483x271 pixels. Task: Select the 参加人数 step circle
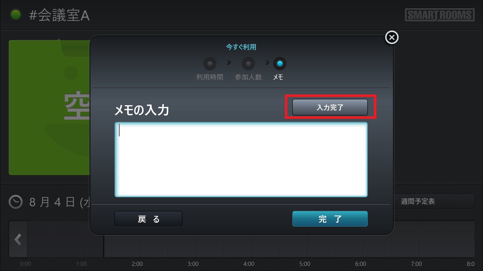(x=248, y=64)
